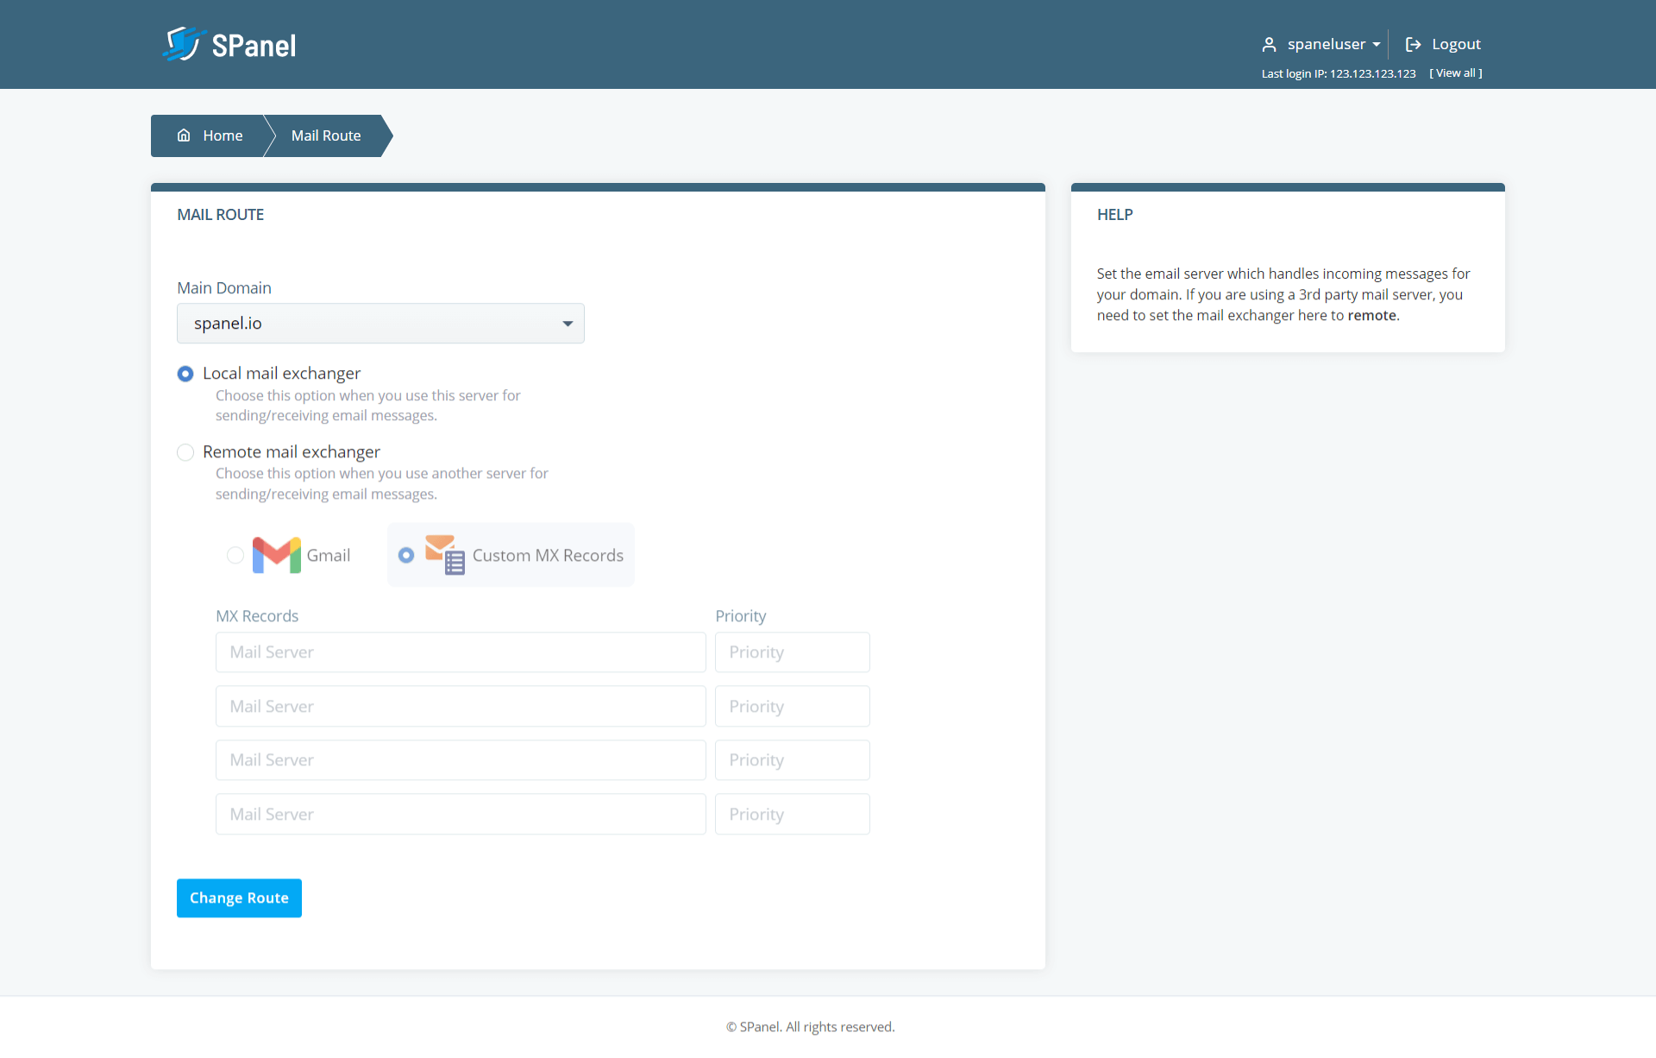The height and width of the screenshot is (1058, 1656).
Task: Select the Local mail exchanger radio button
Action: tap(185, 373)
